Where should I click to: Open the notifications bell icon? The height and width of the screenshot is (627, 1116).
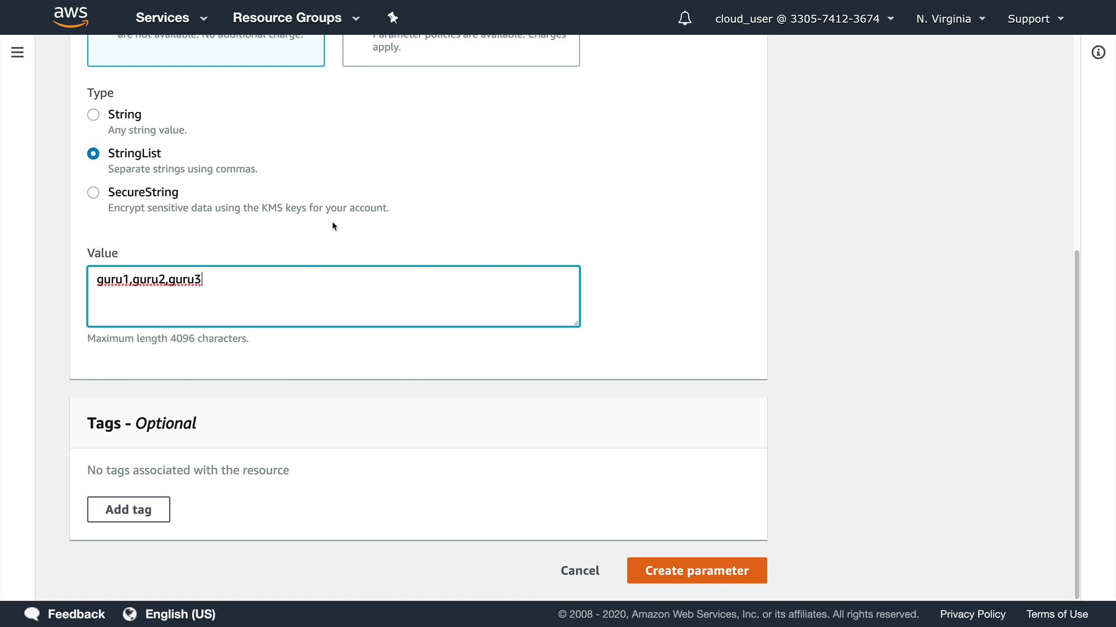685,19
